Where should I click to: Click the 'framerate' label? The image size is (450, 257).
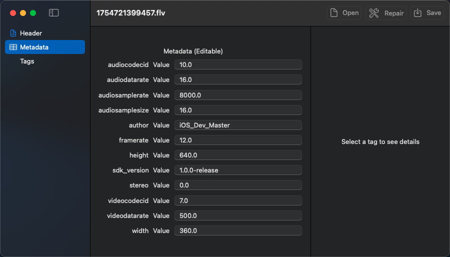[133, 140]
